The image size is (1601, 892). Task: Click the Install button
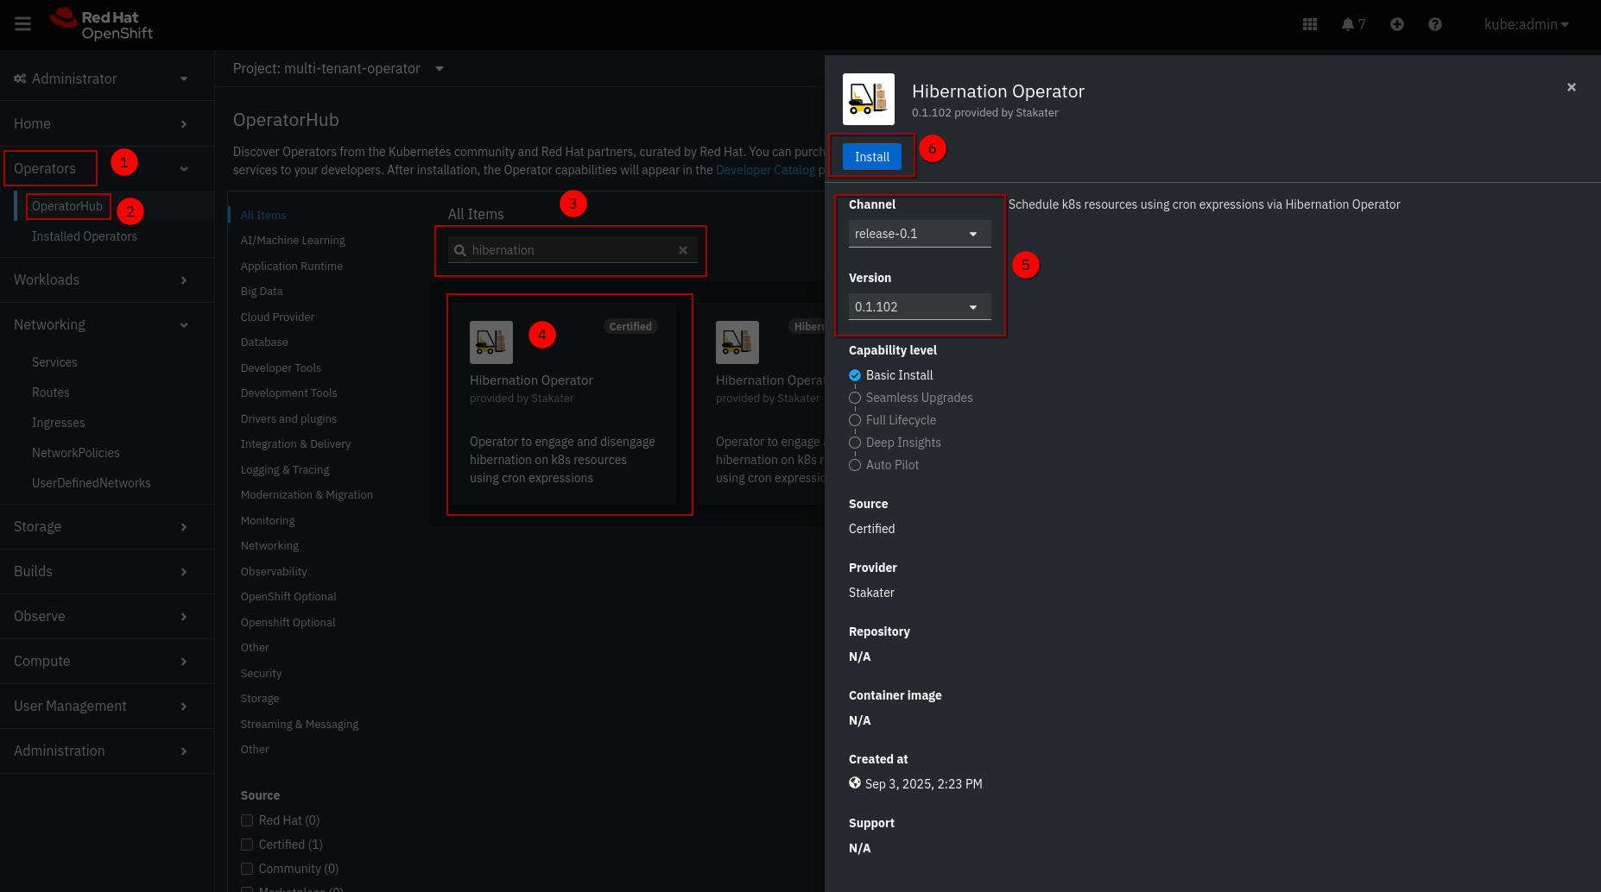pos(871,157)
